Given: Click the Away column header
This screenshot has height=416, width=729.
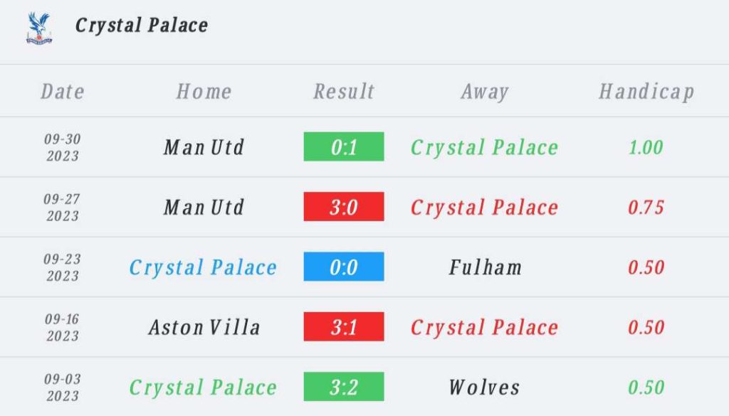Looking at the screenshot, I should tap(485, 92).
